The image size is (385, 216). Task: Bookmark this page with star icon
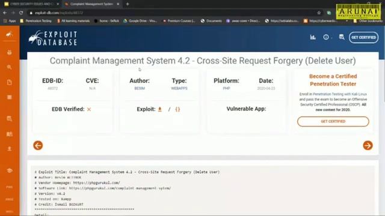319,13
